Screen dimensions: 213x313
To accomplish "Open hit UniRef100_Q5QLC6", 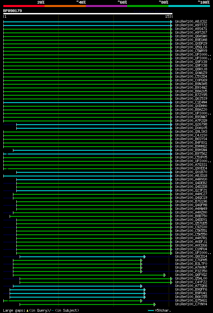I will click(191, 47).
